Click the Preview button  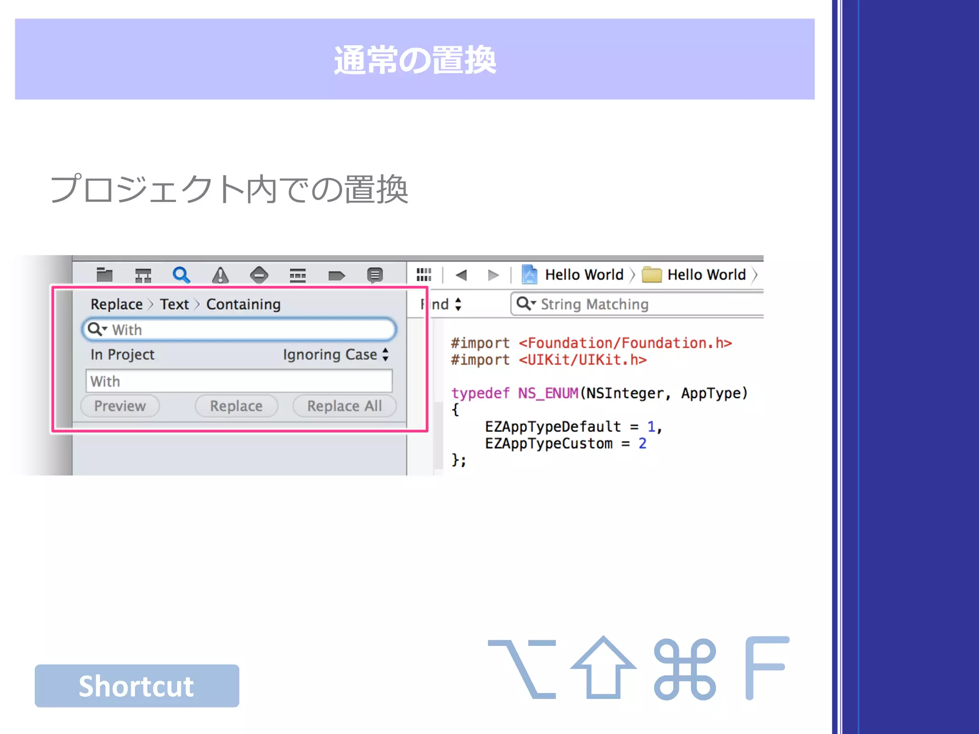click(120, 406)
